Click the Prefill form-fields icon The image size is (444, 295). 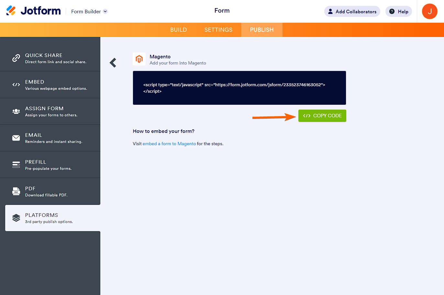[x=16, y=165]
